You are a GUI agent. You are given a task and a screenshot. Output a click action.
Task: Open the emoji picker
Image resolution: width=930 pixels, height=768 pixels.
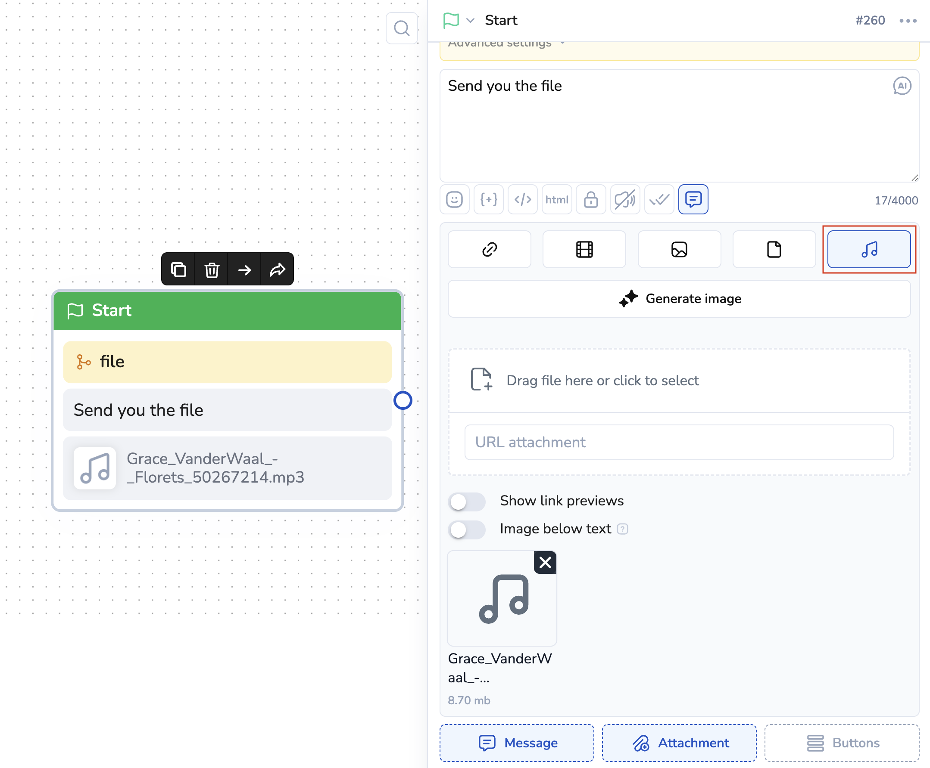454,199
